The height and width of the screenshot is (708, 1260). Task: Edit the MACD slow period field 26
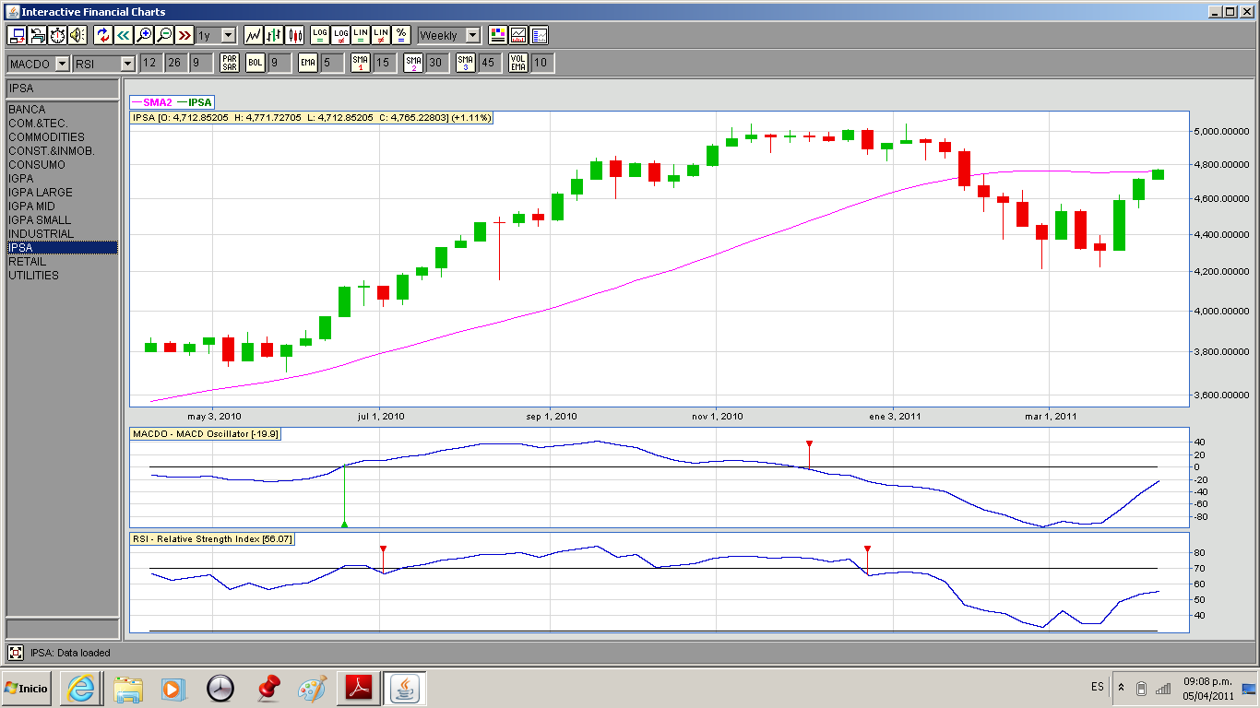click(x=174, y=63)
